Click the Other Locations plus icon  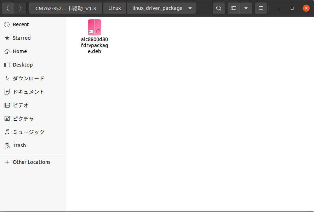[7, 162]
